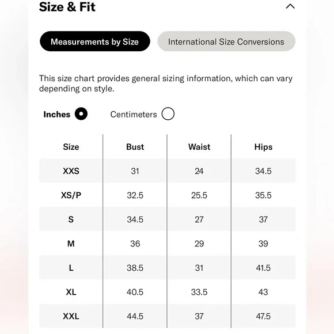The image size is (334, 334).
Task: Open International Size Conversions tab
Action: [226, 41]
